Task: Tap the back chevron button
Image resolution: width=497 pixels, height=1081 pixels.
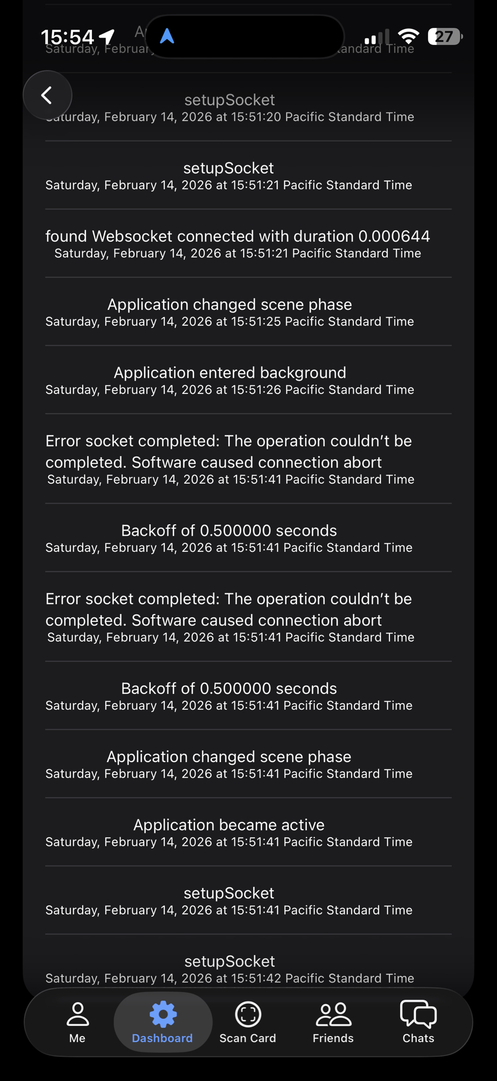Action: point(48,95)
